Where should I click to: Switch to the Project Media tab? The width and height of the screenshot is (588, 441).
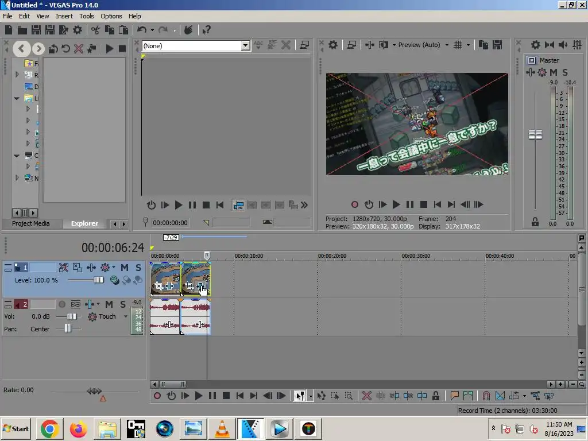point(31,223)
